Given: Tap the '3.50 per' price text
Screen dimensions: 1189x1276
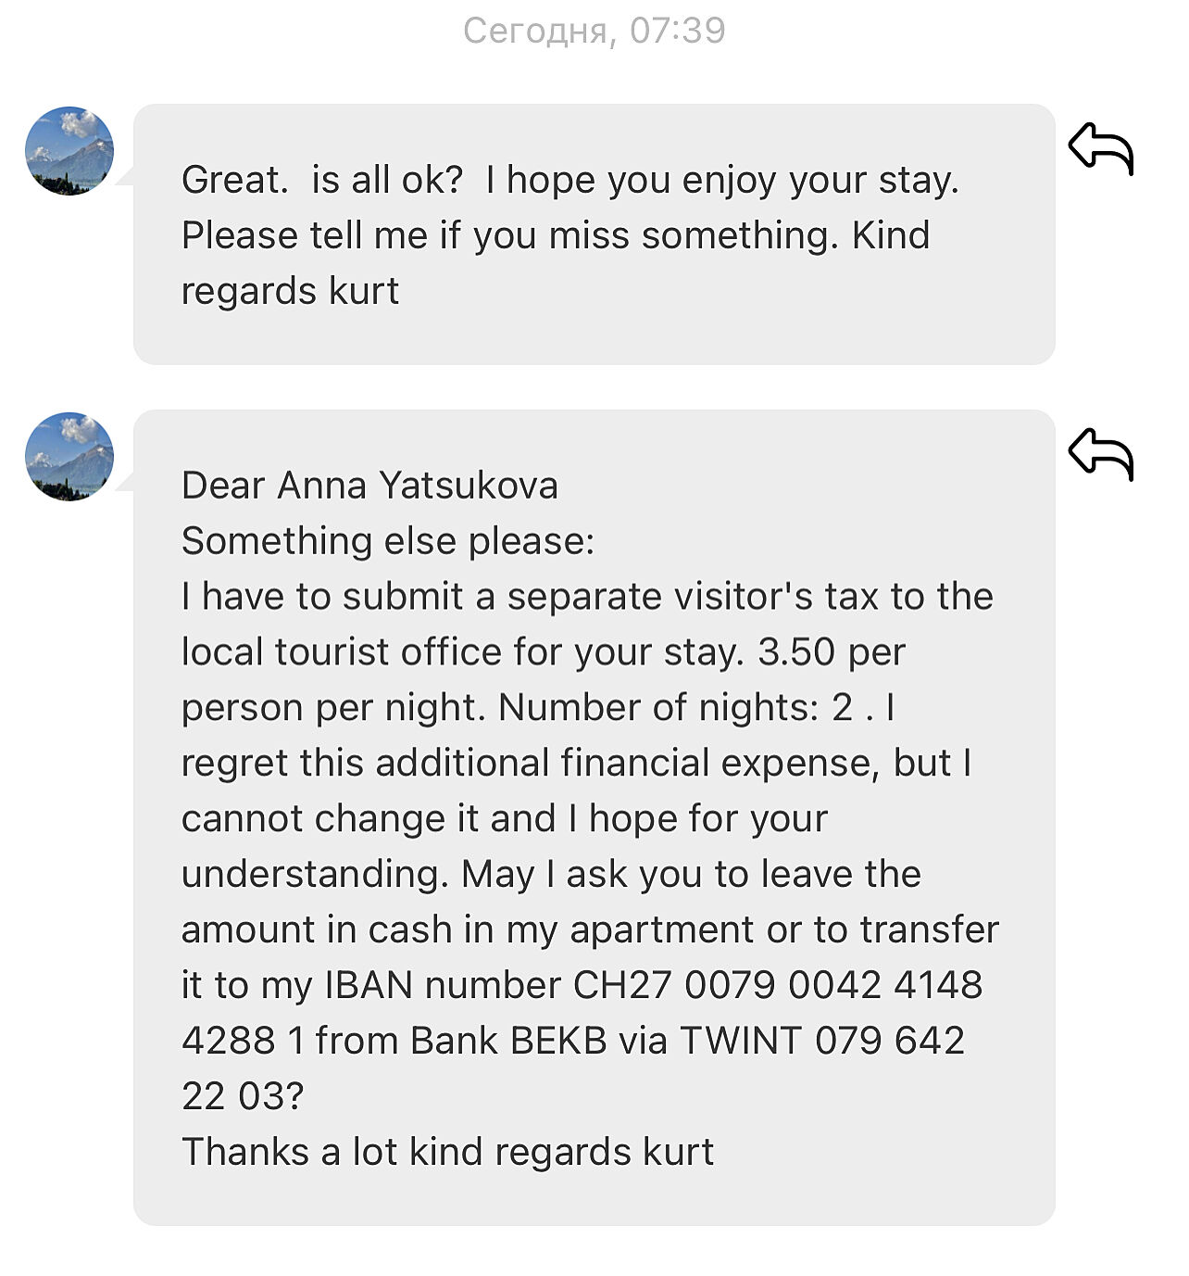Looking at the screenshot, I should (831, 652).
